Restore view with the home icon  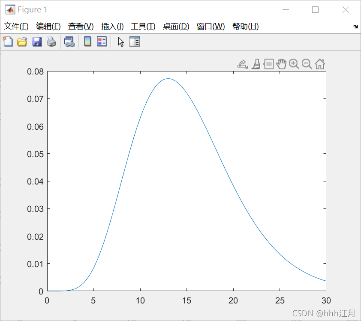[320, 64]
